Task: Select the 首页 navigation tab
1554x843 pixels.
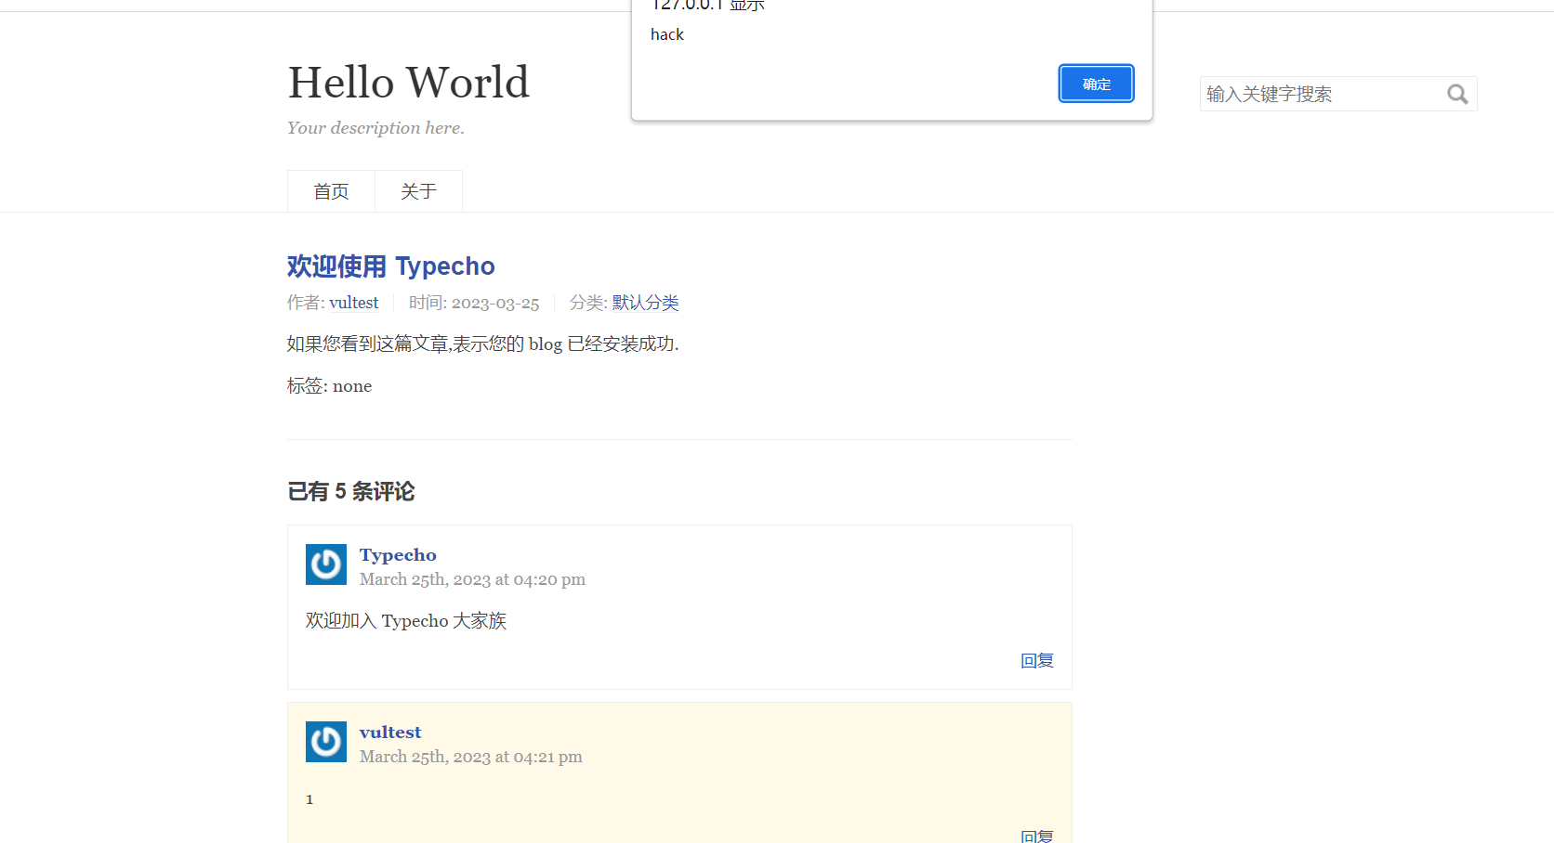Action: (x=331, y=190)
